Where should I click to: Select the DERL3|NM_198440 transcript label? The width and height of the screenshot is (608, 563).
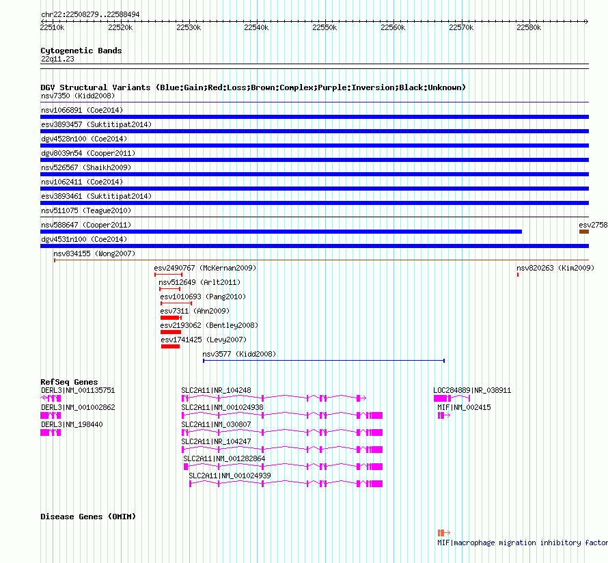tap(72, 424)
